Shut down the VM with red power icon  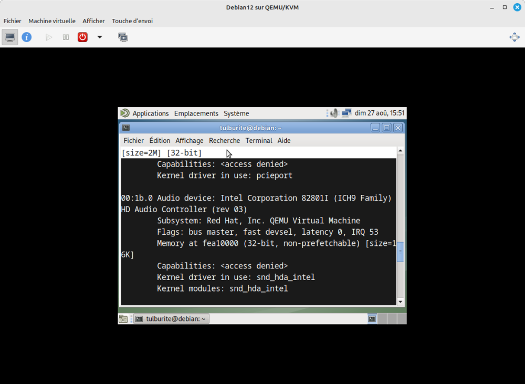pos(82,37)
